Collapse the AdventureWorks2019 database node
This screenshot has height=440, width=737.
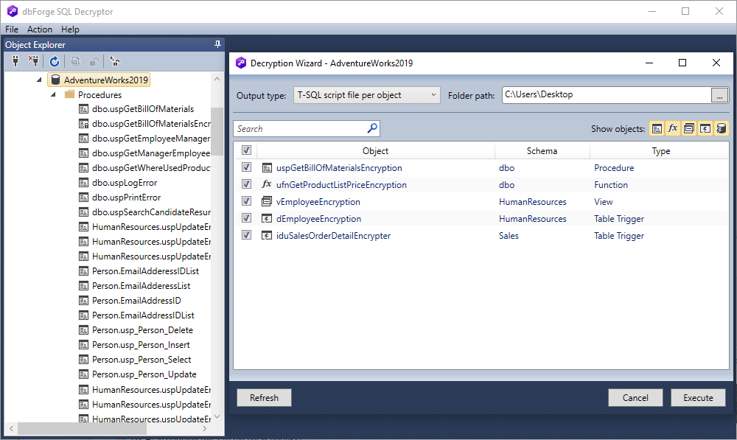pyautogui.click(x=39, y=79)
